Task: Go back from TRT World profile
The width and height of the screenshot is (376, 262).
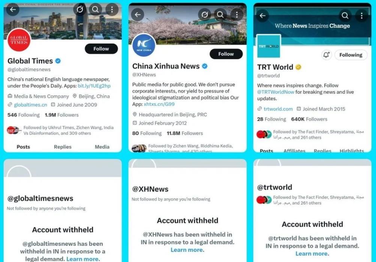Action: point(263,16)
